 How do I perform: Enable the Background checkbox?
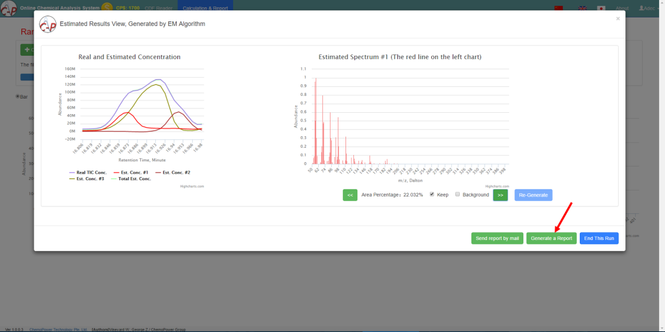point(457,195)
